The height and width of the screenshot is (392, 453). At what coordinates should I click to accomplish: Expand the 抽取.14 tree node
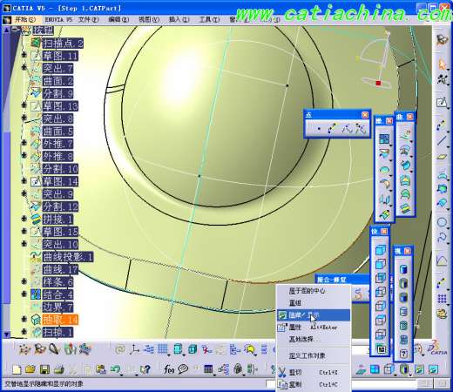[x=24, y=319]
